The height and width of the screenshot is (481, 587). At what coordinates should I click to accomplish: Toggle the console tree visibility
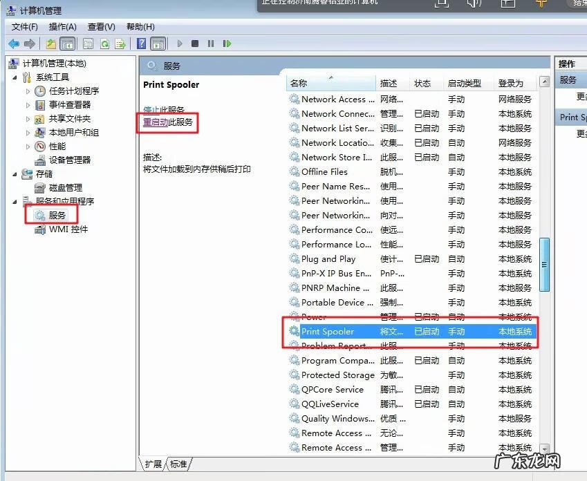66,43
